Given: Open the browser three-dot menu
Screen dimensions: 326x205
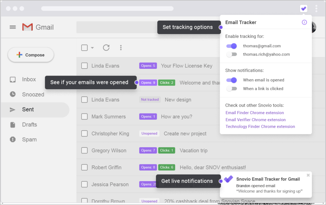Looking at the screenshot, I should pos(316,9).
